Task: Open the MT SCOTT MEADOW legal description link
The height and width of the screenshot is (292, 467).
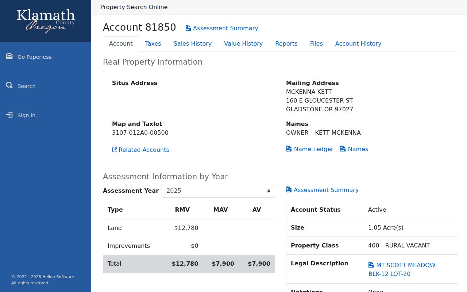Action: [402, 269]
